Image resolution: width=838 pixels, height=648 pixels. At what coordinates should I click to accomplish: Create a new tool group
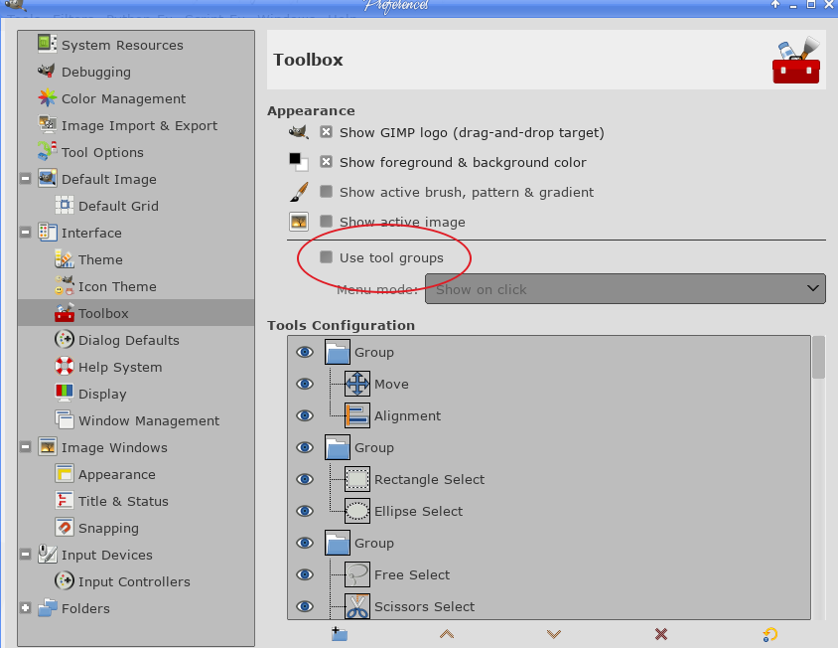coord(340,634)
